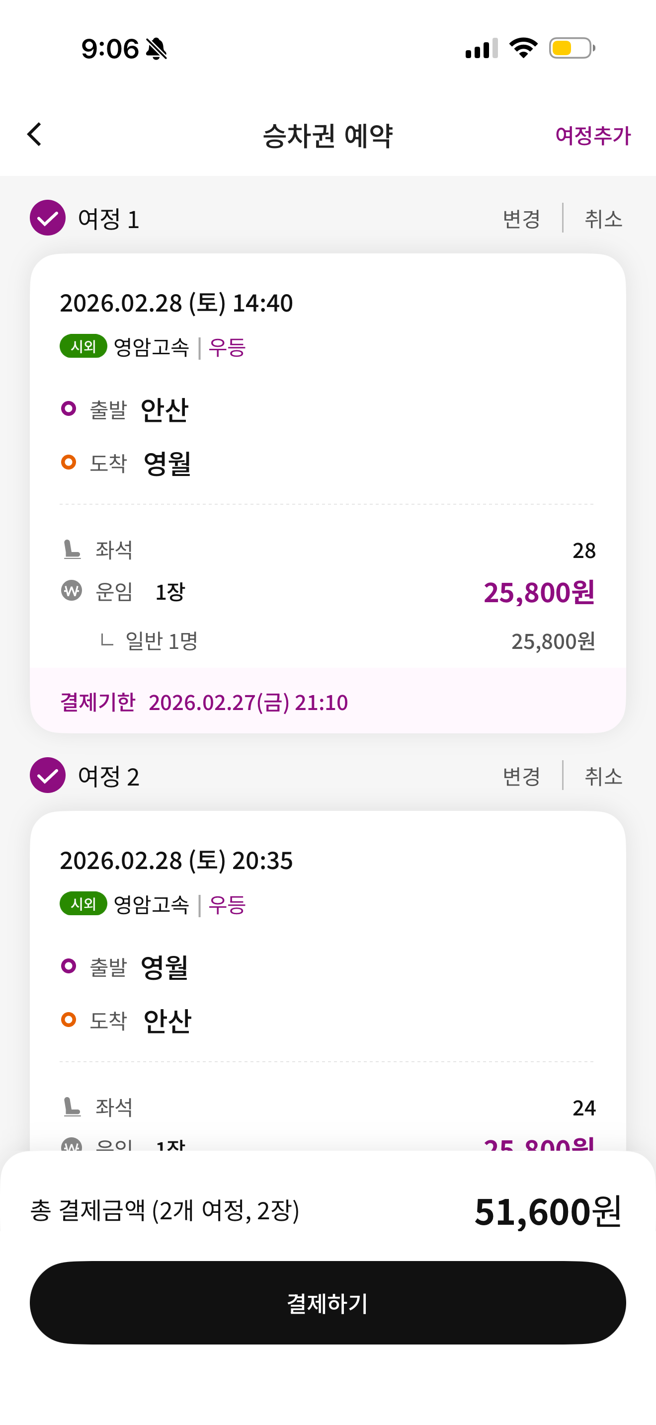Tap the seat icon in journey 2
The image size is (656, 1425).
tap(72, 1107)
